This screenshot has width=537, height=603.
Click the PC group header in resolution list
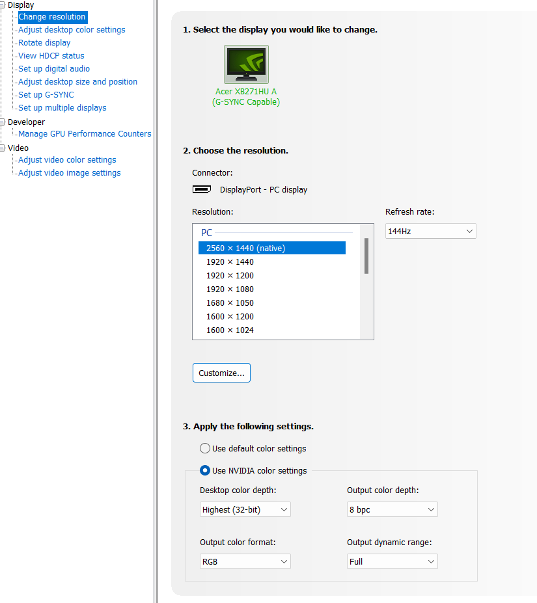point(207,233)
